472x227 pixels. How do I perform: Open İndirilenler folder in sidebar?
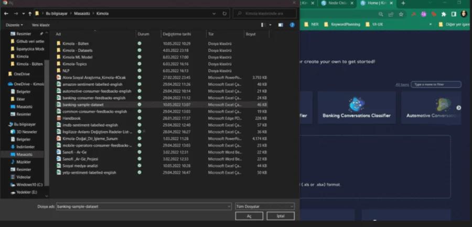[26, 147]
